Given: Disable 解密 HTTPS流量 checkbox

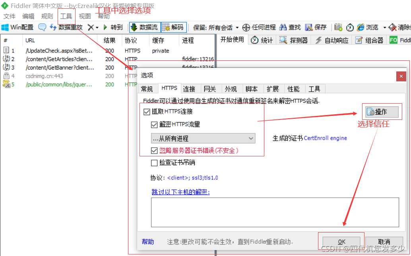Looking at the screenshot, I should click(154, 125).
